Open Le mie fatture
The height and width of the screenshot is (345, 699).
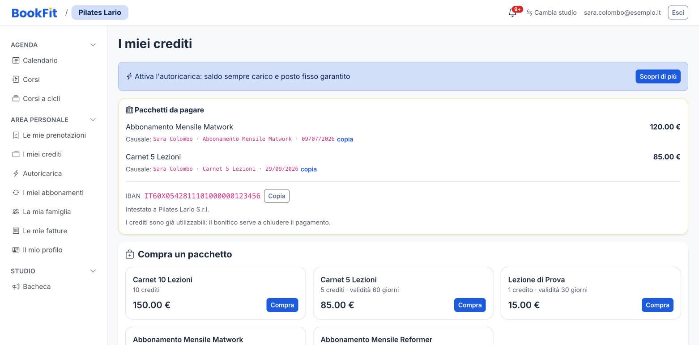point(54,231)
